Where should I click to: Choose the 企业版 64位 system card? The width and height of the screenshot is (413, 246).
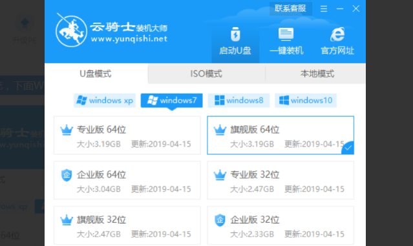point(127,180)
